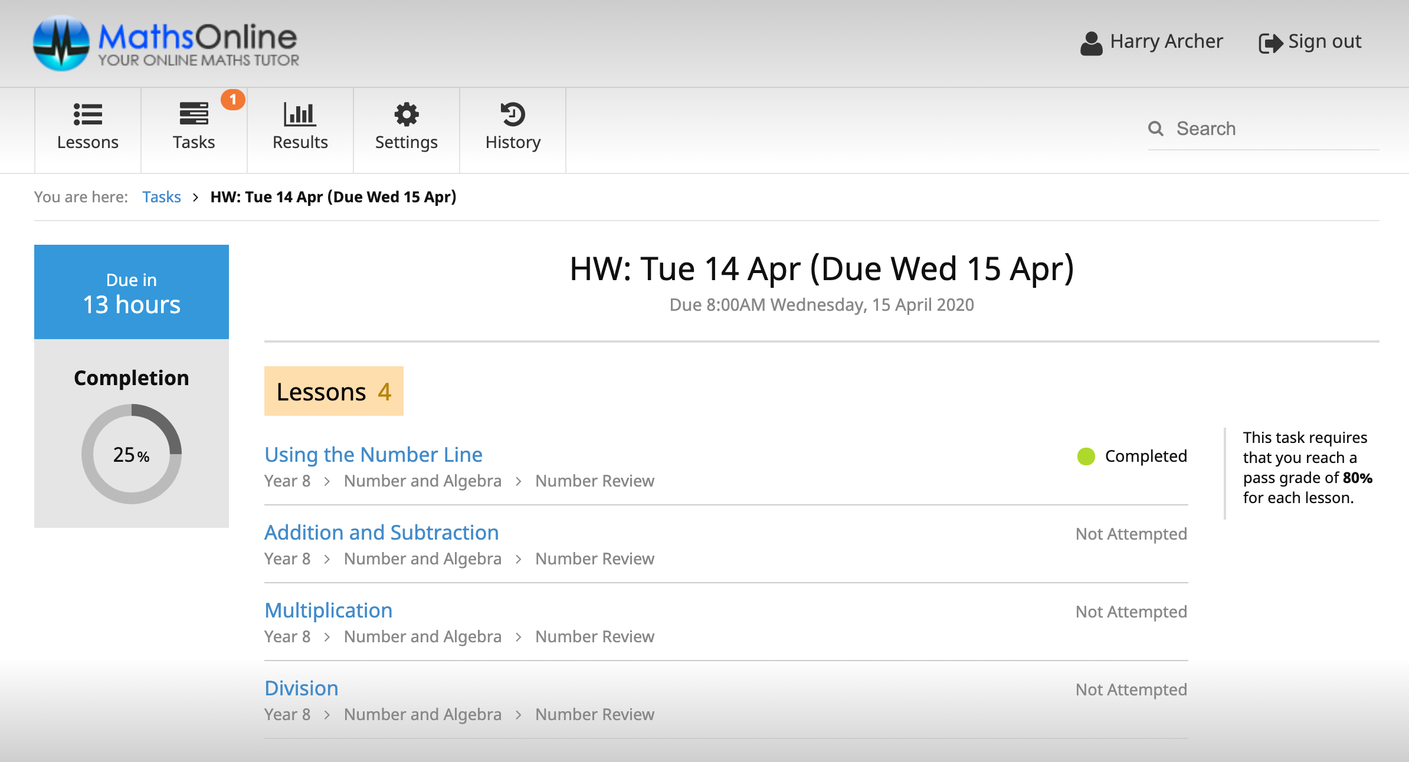This screenshot has height=762, width=1409.
Task: Click the search magnifier icon
Action: (1155, 129)
